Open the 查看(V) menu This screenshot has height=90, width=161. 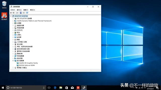click(x=26, y=10)
